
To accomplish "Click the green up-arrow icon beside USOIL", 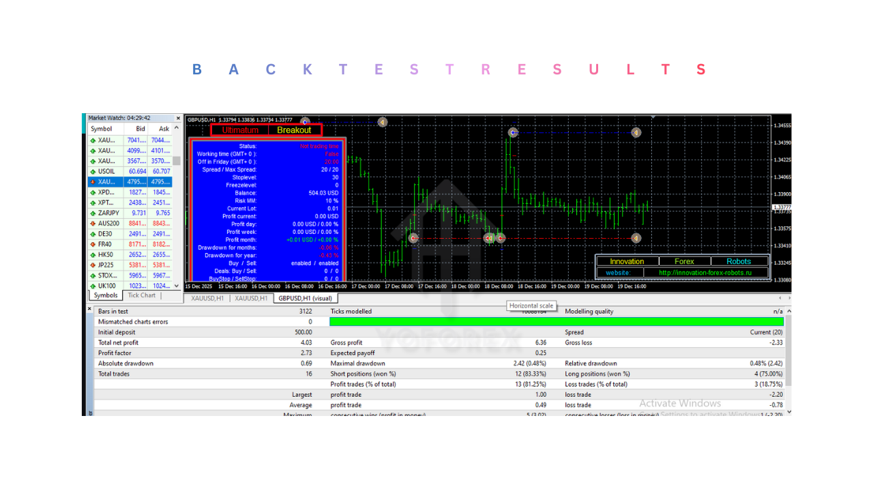I will point(91,171).
